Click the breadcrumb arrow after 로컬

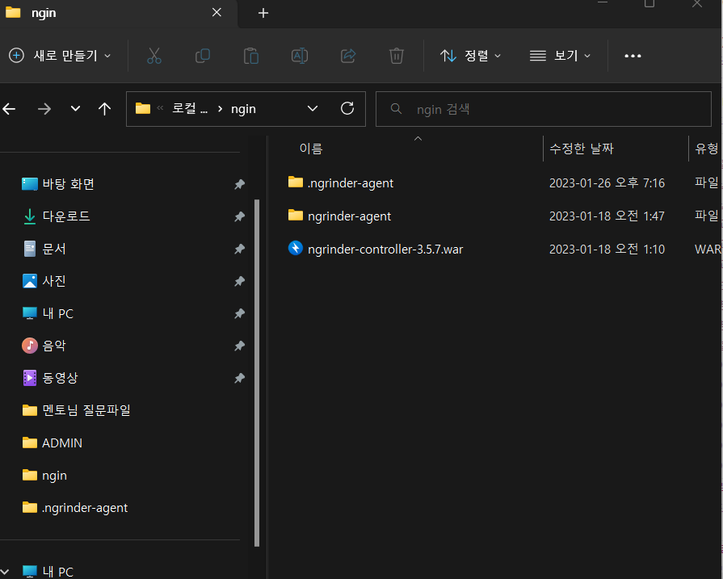click(x=220, y=109)
